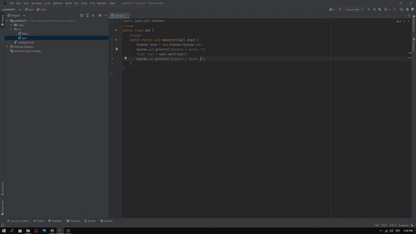Click the Build project hammer icon
Image resolution: width=416 pixels, height=234 pixels.
click(x=339, y=9)
